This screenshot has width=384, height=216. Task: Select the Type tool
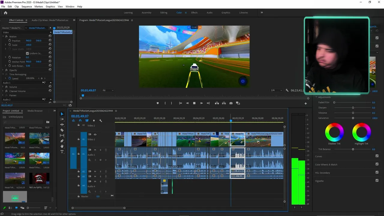[x=62, y=152]
